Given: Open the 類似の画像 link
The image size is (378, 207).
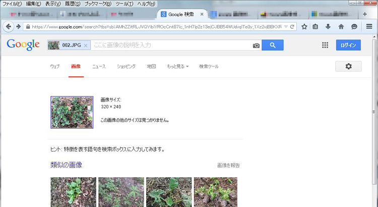Looking at the screenshot, I should point(67,165).
